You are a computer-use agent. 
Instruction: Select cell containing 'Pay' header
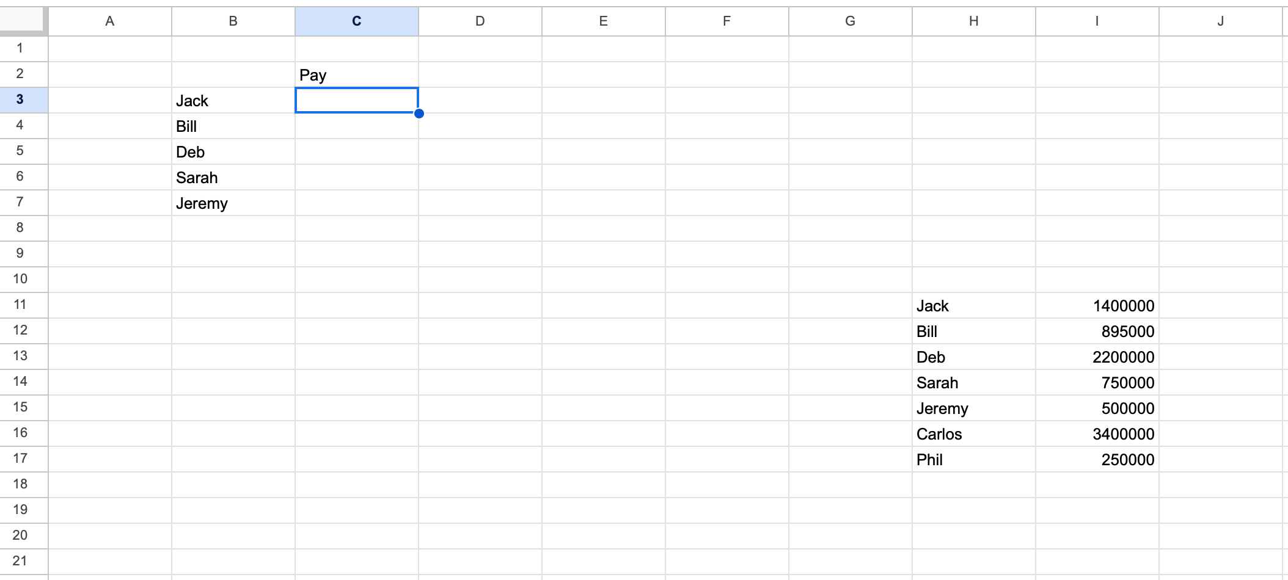[x=356, y=74]
